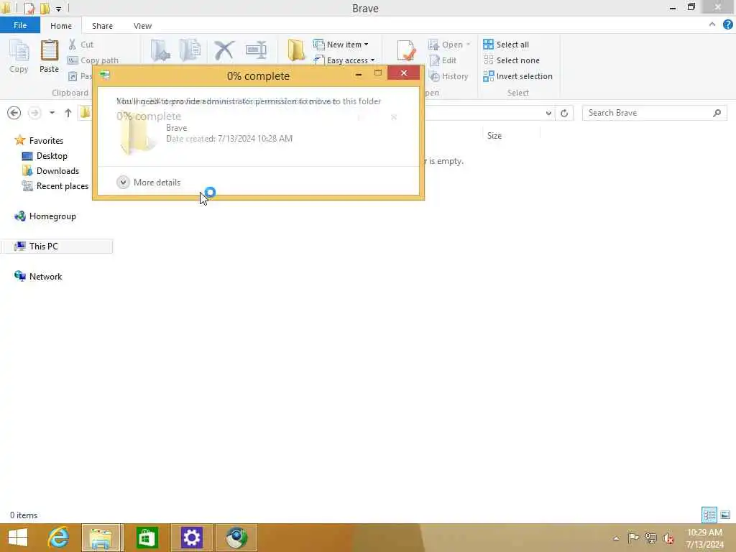Open Recent places in the navigation pane
The image size is (736, 552).
(x=55, y=186)
